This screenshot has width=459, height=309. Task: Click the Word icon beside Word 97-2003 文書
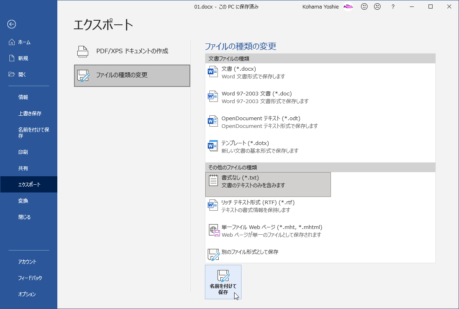213,97
